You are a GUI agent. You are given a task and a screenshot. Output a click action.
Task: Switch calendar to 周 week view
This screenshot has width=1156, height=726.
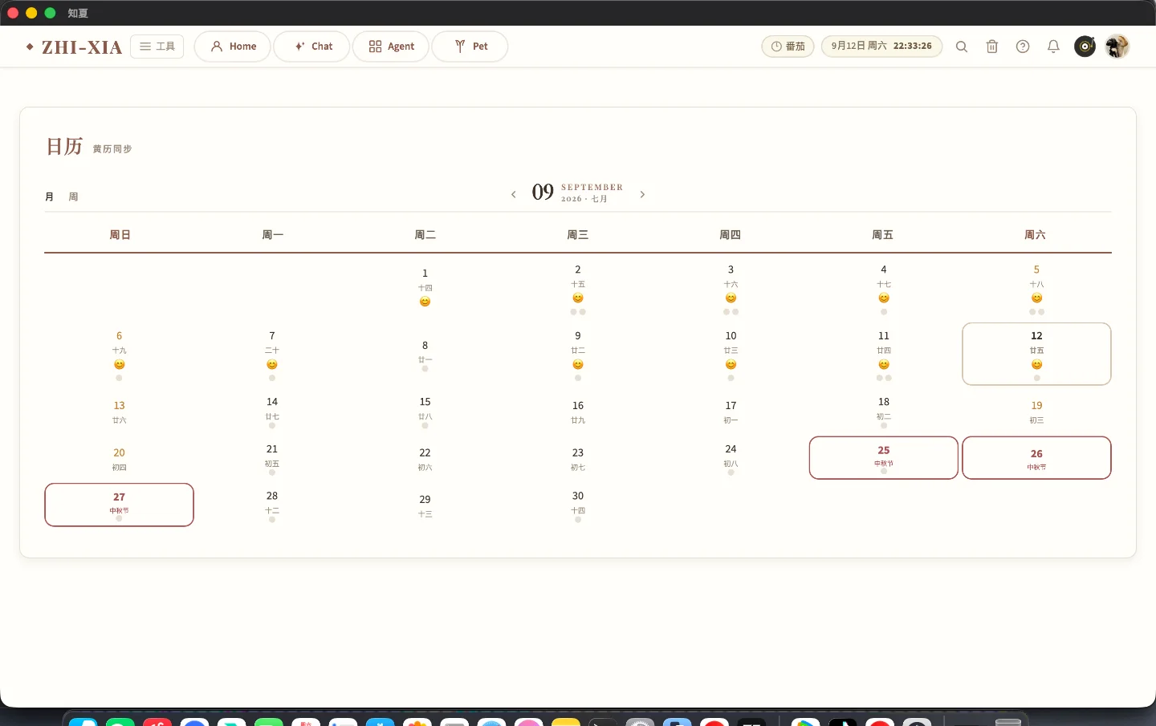[73, 197]
